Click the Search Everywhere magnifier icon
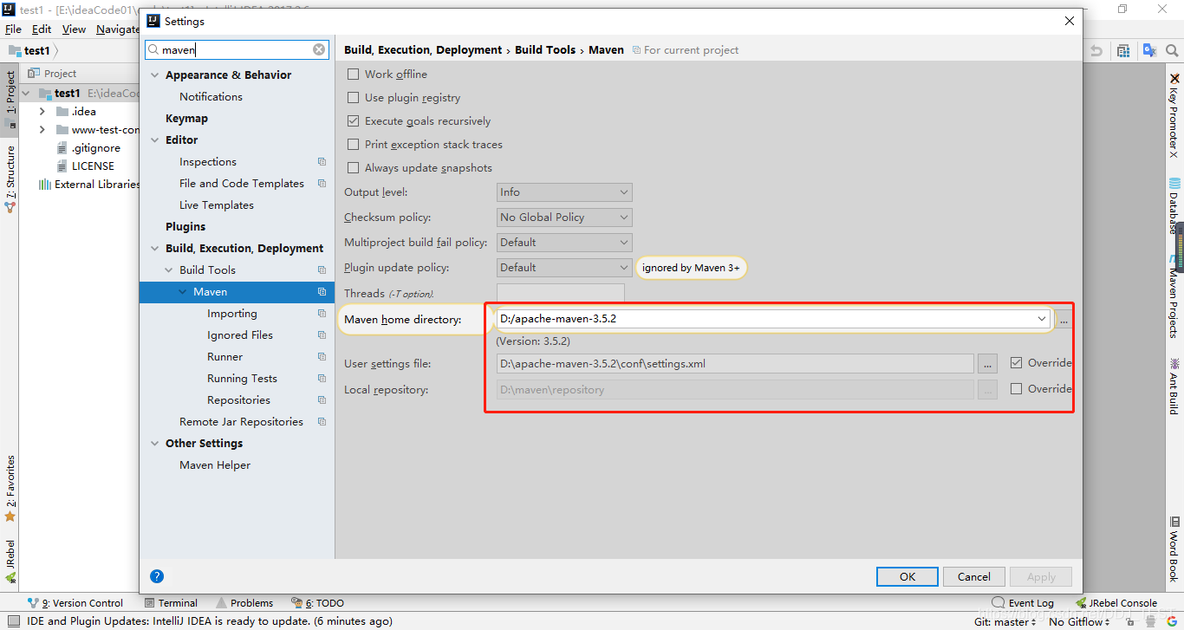Viewport: 1184px width, 630px height. click(1173, 51)
